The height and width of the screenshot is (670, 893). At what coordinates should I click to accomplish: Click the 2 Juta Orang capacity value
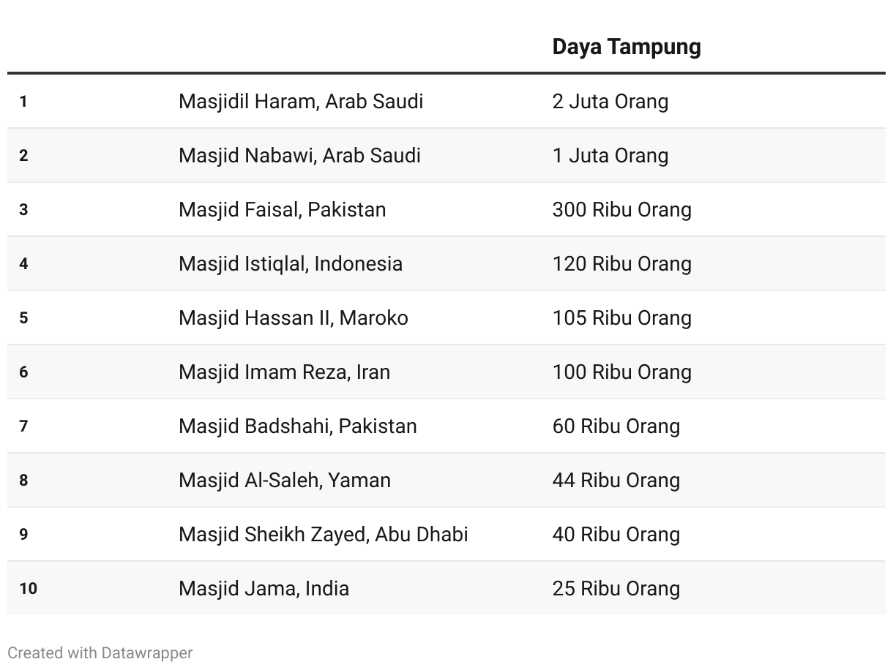[610, 101]
